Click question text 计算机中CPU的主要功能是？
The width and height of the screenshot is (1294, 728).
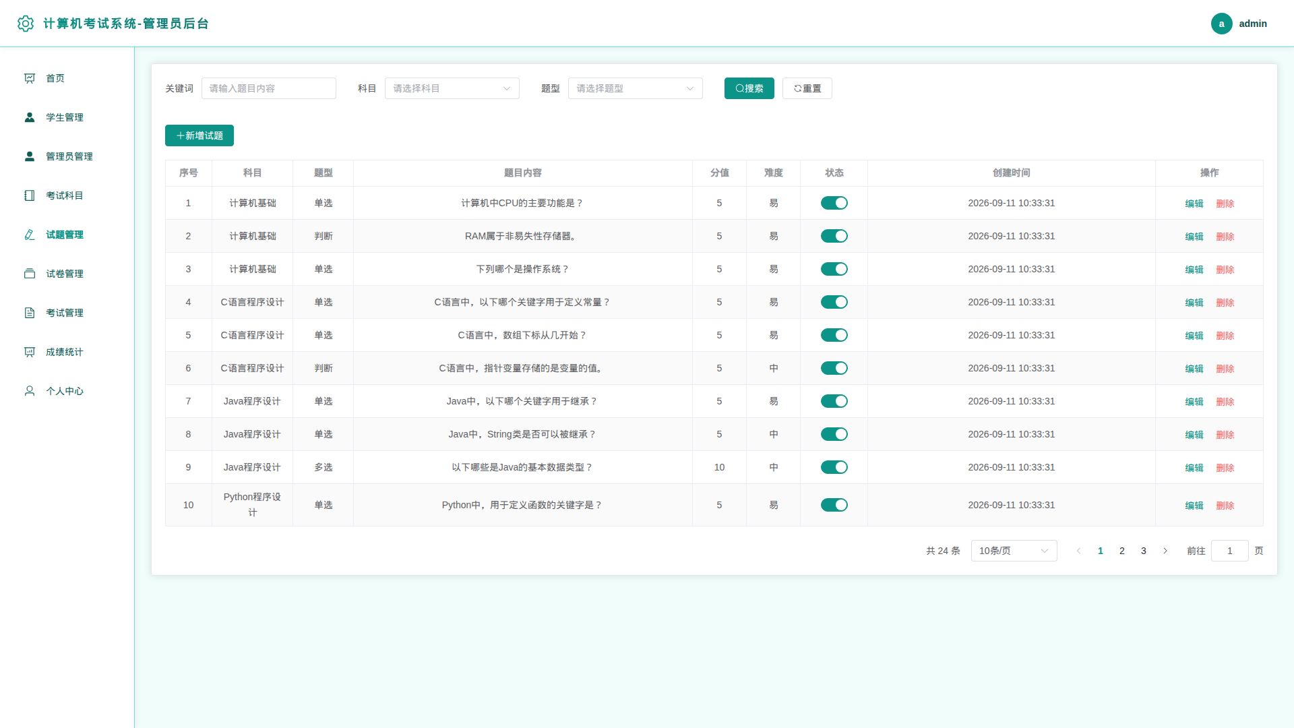tap(522, 203)
